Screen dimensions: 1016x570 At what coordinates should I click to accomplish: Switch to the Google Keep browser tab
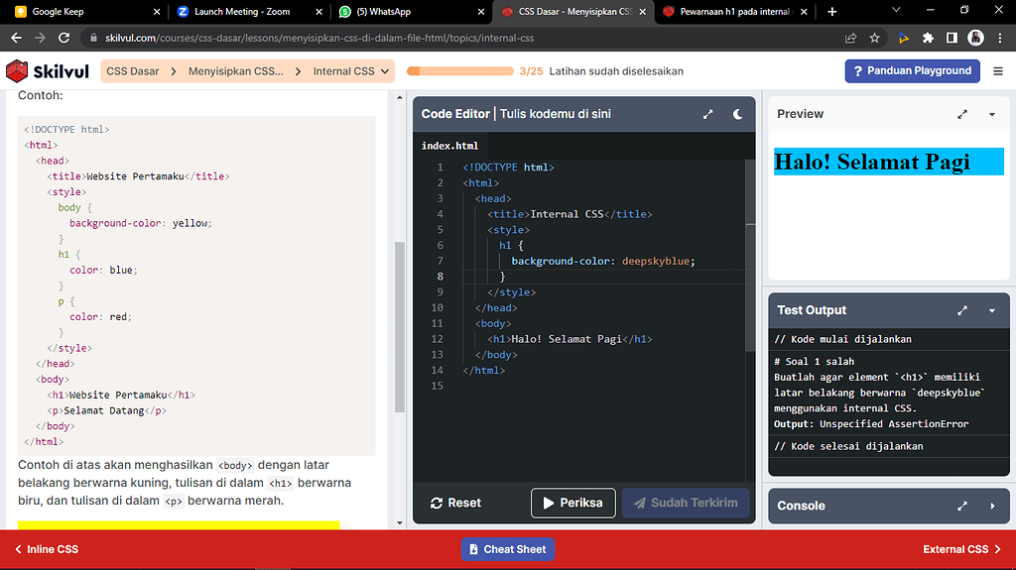(x=79, y=12)
